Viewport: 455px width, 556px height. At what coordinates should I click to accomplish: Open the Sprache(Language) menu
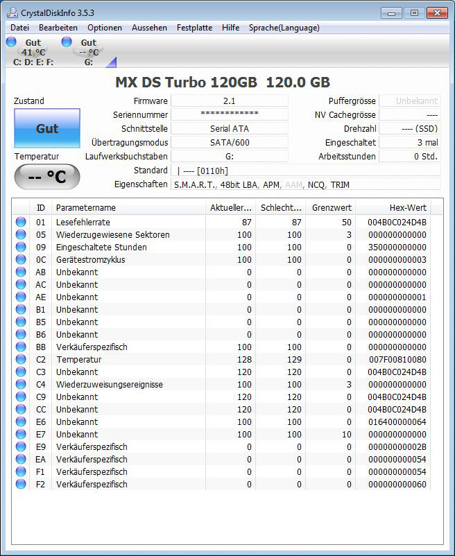284,28
